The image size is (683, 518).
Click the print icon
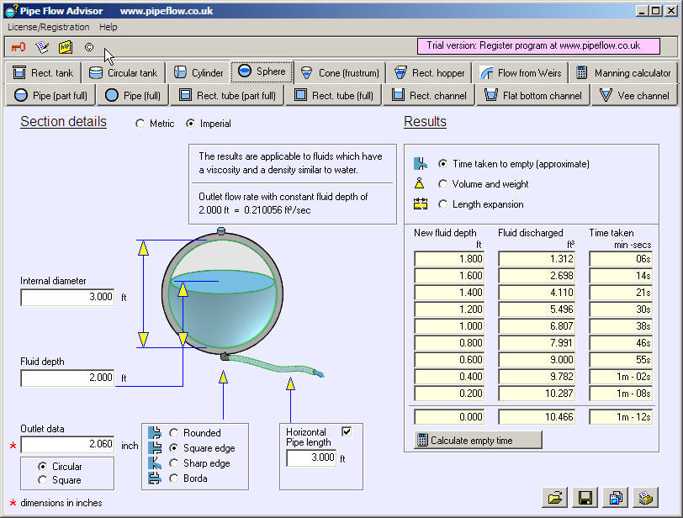(645, 497)
